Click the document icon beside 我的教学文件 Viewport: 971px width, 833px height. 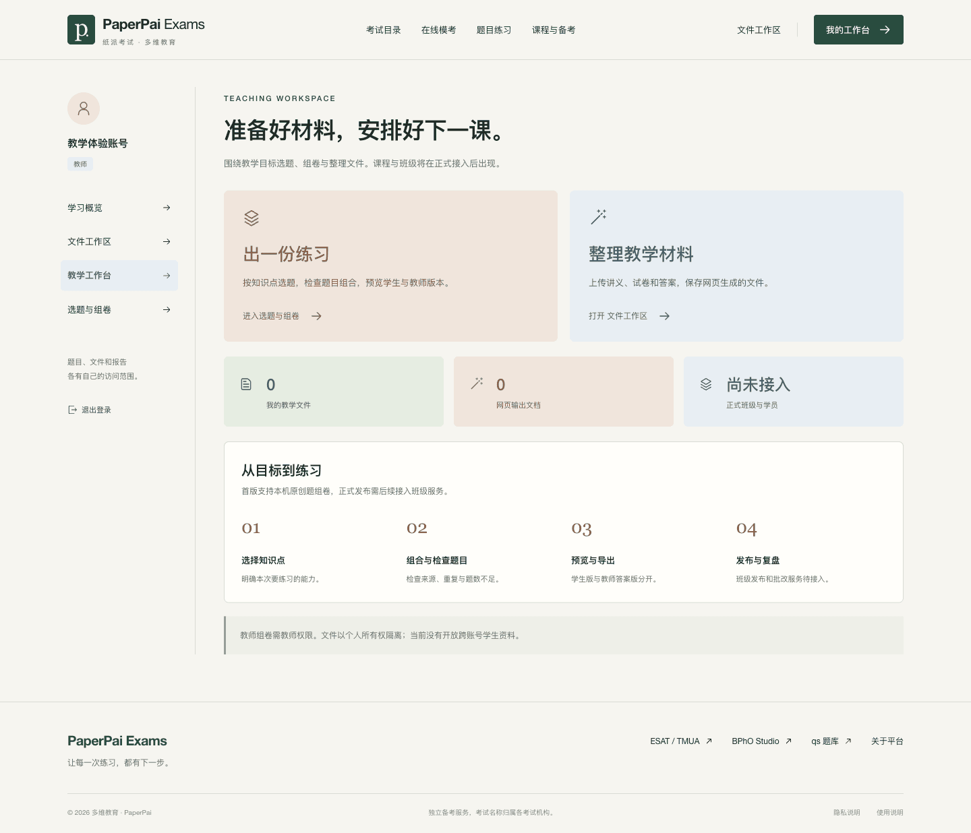coord(246,384)
